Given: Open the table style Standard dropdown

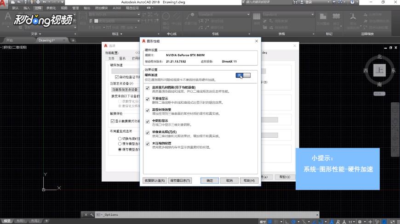Looking at the screenshot, I should [x=288, y=15].
